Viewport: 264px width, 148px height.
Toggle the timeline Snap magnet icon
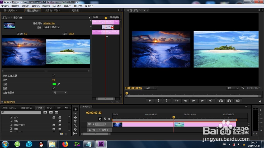[x=100, y=119]
